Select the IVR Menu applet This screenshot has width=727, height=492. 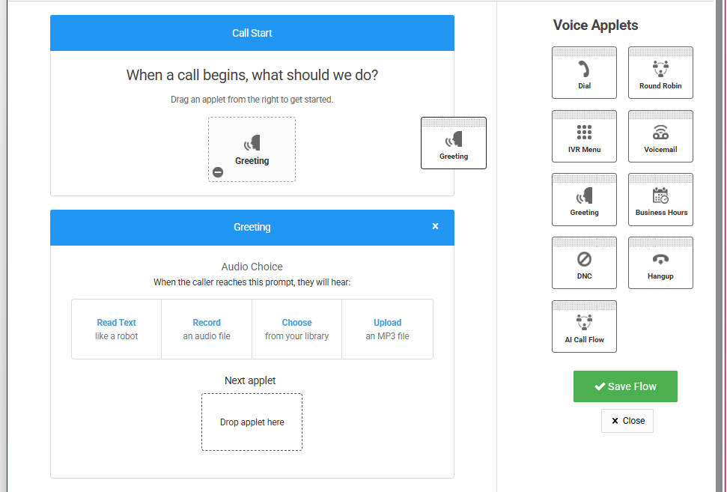tap(584, 137)
